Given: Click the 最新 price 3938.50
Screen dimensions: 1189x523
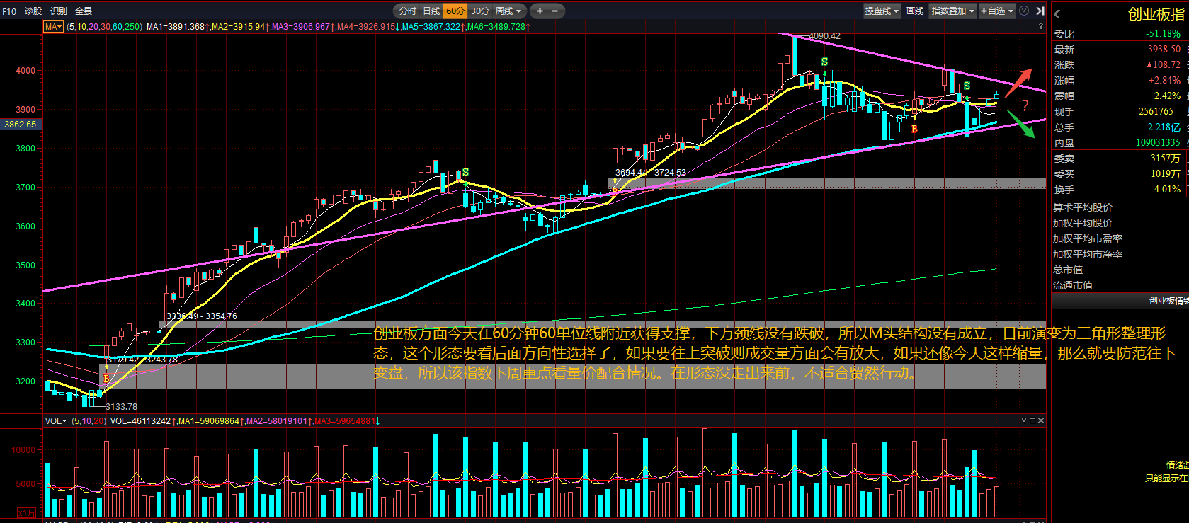Looking at the screenshot, I should point(1164,50).
